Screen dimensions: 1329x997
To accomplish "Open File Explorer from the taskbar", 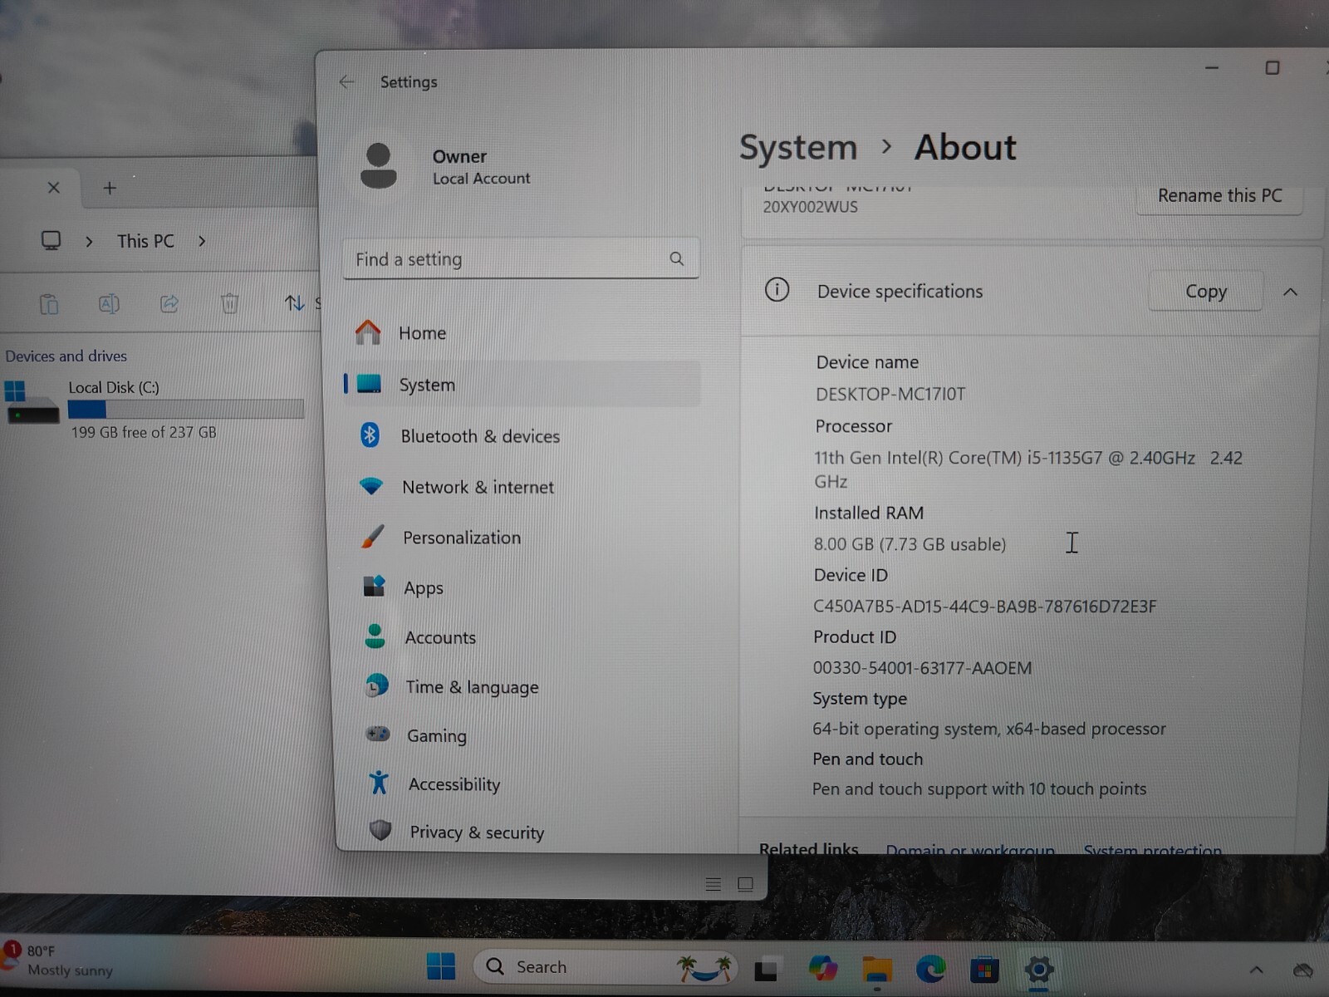I will click(877, 970).
